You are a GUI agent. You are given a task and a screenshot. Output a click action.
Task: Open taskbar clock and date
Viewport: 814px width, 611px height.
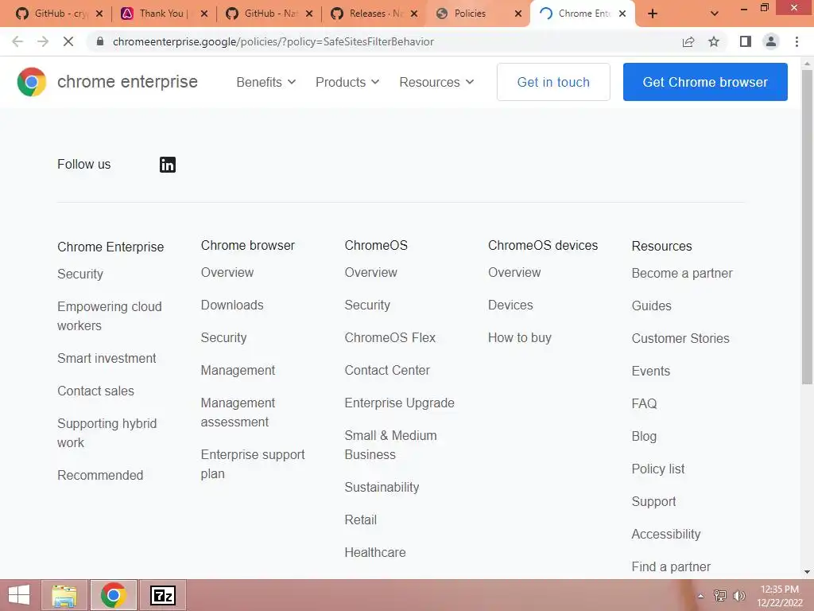[779, 596]
